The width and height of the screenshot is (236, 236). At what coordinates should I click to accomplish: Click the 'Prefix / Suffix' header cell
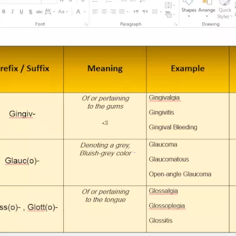(31, 70)
